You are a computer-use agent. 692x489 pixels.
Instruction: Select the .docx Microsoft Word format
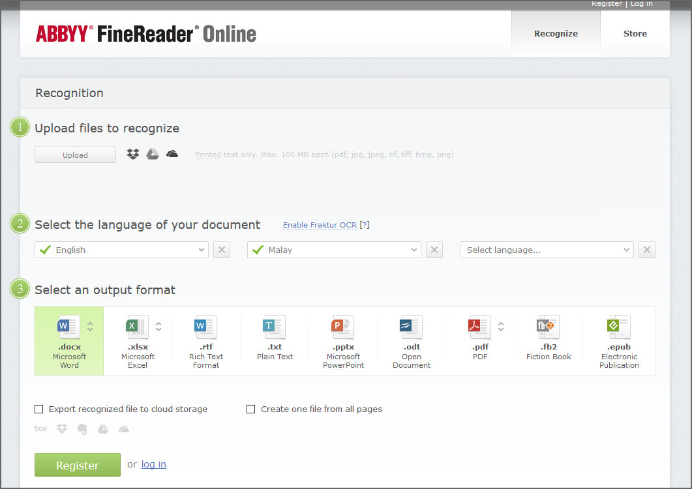click(69, 341)
